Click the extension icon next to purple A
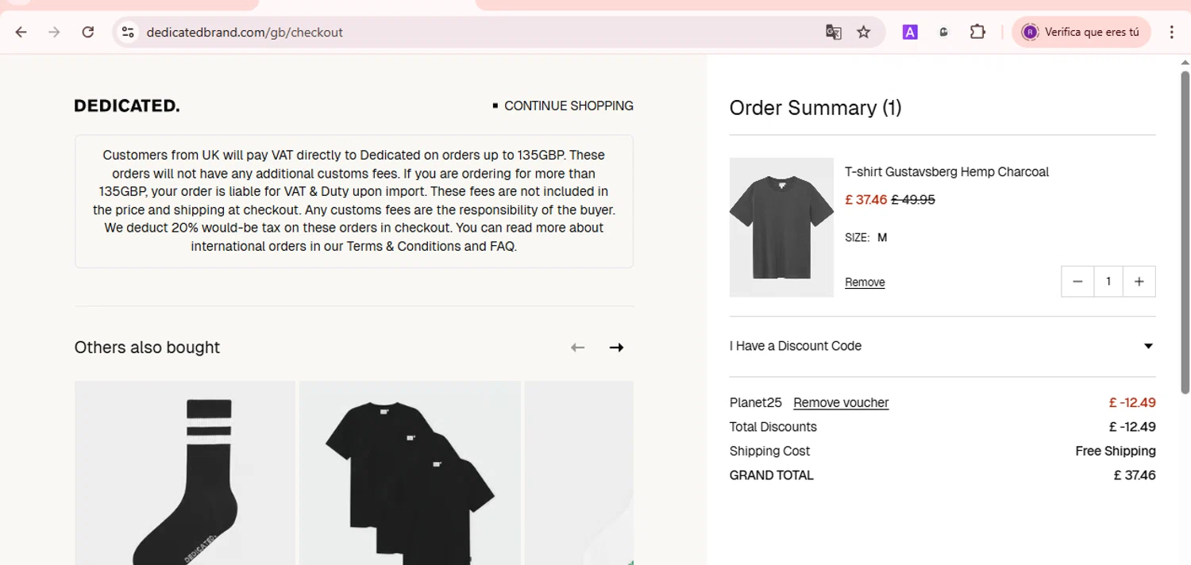The image size is (1191, 565). pos(943,33)
